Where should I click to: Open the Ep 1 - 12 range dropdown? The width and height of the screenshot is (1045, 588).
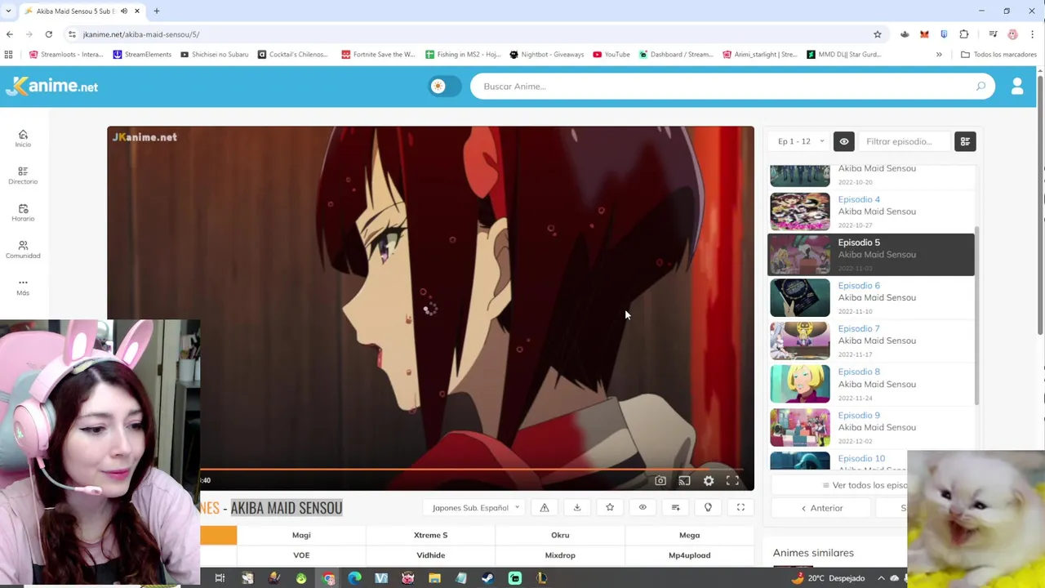pos(800,141)
